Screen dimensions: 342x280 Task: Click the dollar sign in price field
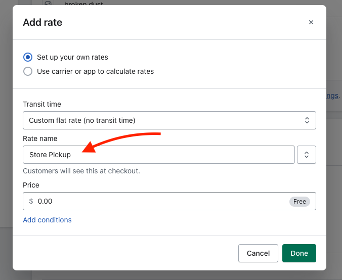(x=31, y=201)
